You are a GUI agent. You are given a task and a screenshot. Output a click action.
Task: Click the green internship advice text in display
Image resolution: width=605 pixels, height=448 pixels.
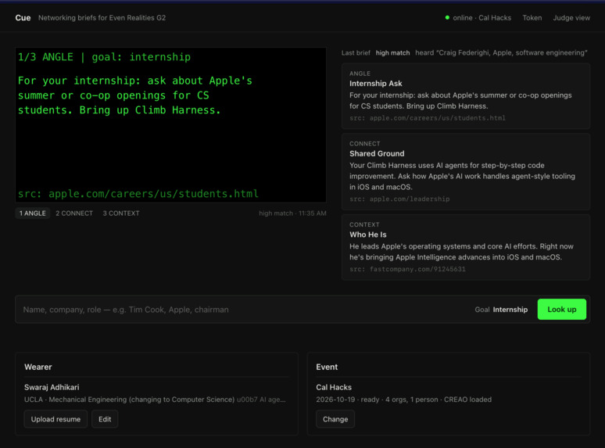tap(135, 95)
